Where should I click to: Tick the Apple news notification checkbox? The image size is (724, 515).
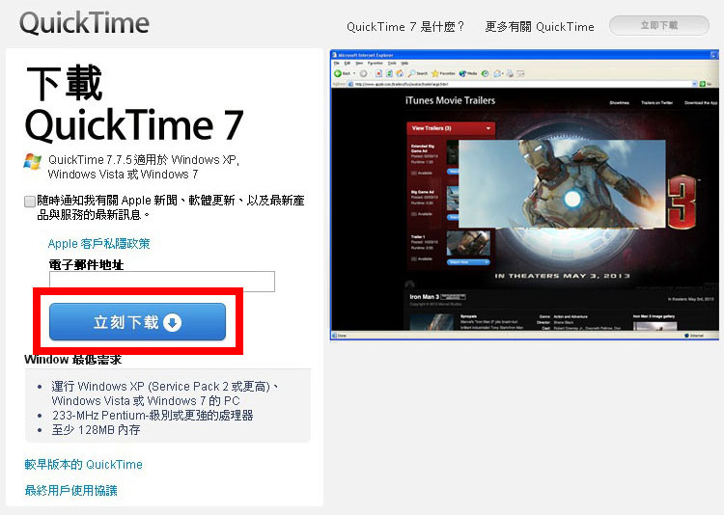[30, 202]
